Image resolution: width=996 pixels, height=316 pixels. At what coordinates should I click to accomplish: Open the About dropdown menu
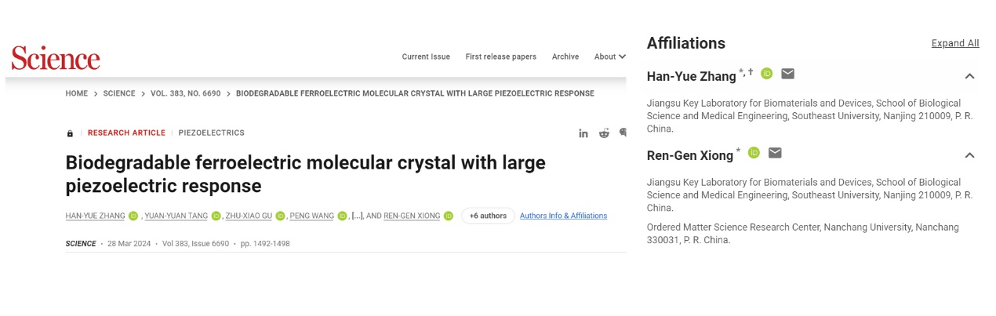[x=609, y=56]
